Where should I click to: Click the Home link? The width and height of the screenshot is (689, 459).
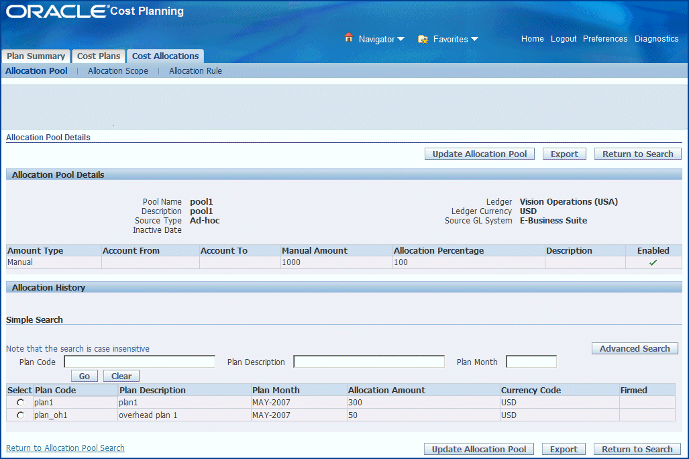click(x=533, y=39)
